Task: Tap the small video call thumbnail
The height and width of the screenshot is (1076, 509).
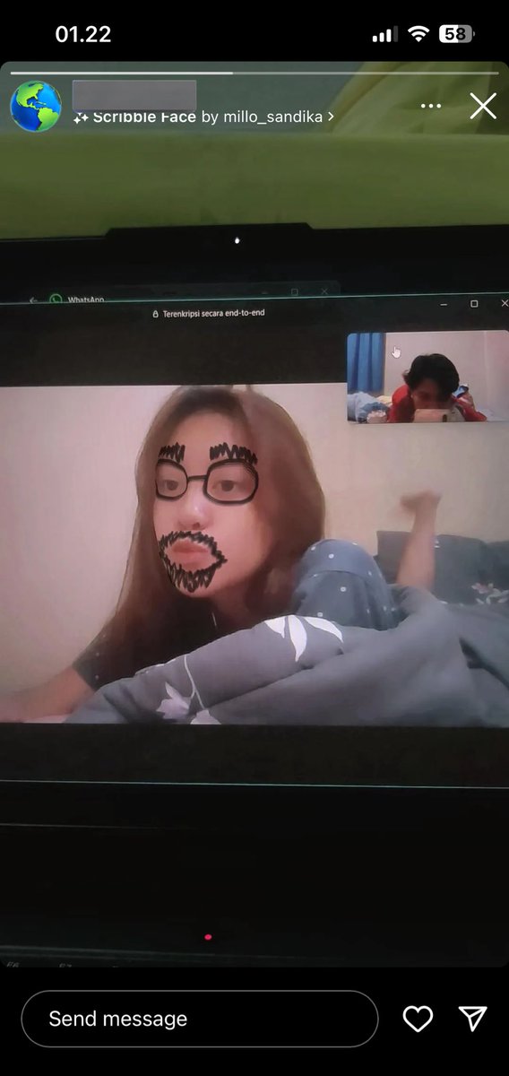Action: (x=427, y=377)
